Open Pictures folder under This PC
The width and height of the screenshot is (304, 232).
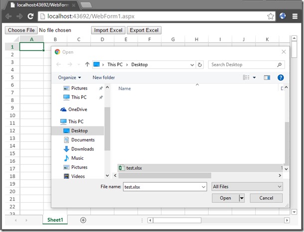(x=75, y=167)
